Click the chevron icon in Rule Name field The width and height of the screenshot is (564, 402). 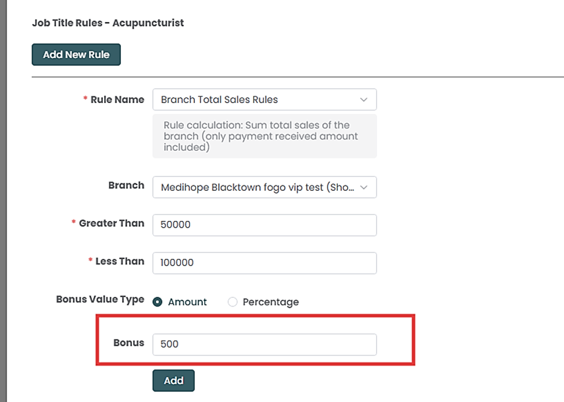[364, 99]
